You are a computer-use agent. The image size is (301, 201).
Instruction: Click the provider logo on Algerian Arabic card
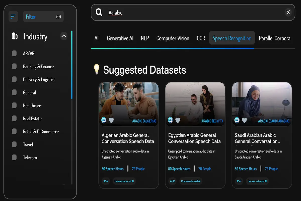104,120
